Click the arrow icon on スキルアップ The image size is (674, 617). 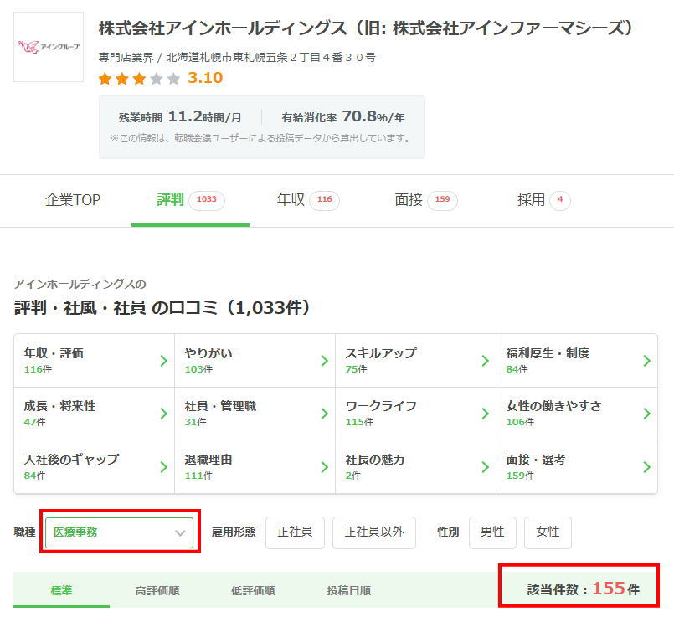tap(486, 361)
